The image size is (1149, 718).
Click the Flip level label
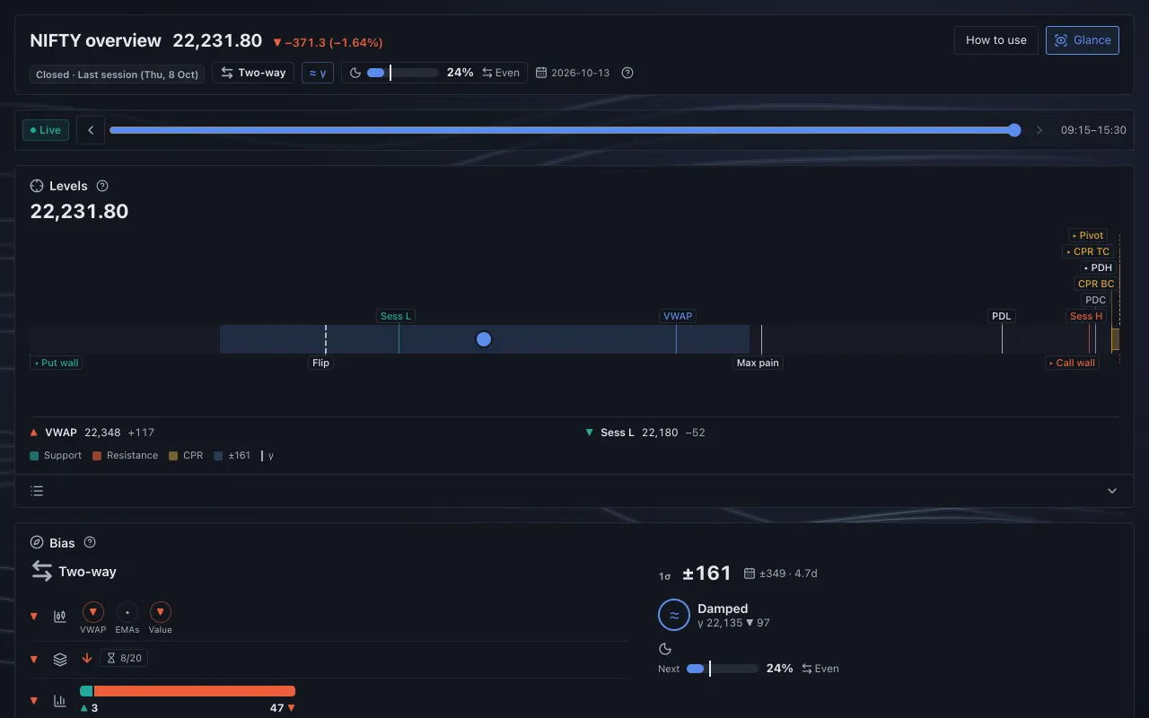[x=320, y=363]
